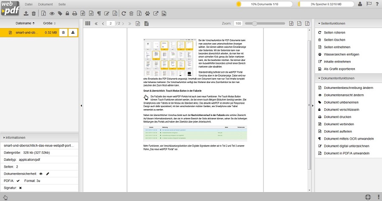Click the printer icon in the toolbar
382x201 pixels.
pyautogui.click(x=75, y=14)
